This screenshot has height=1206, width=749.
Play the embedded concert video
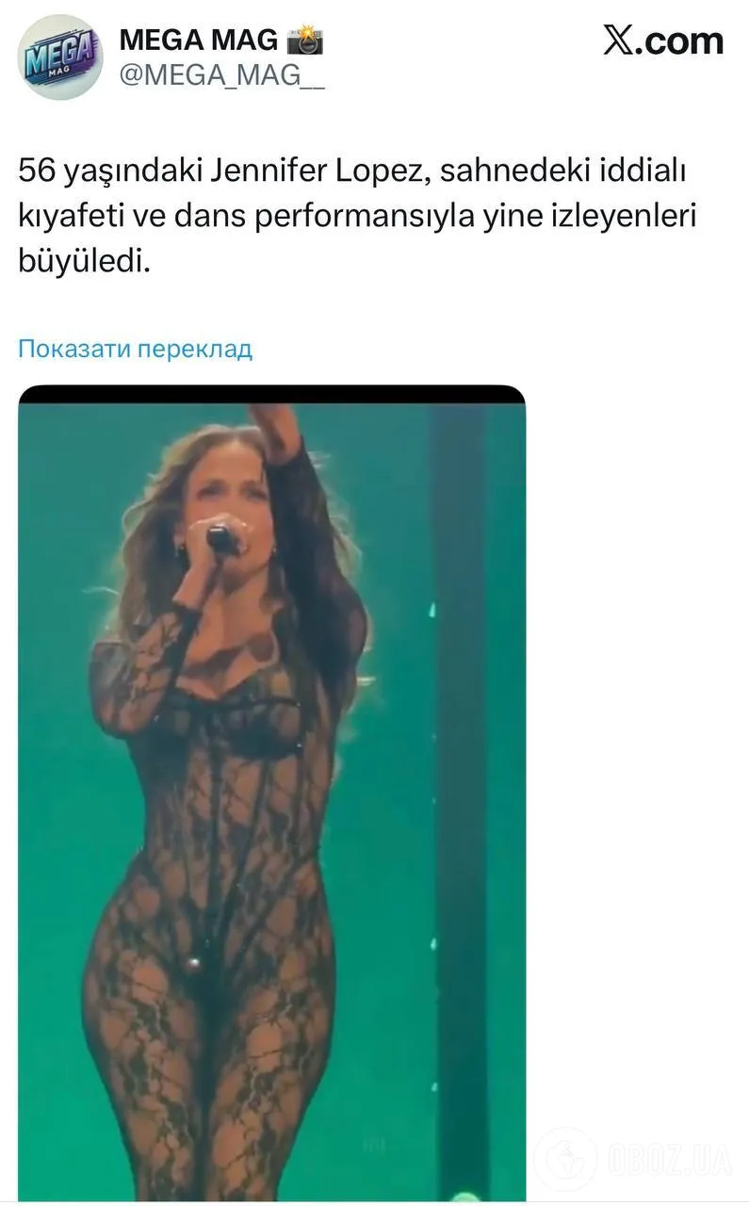(271, 792)
